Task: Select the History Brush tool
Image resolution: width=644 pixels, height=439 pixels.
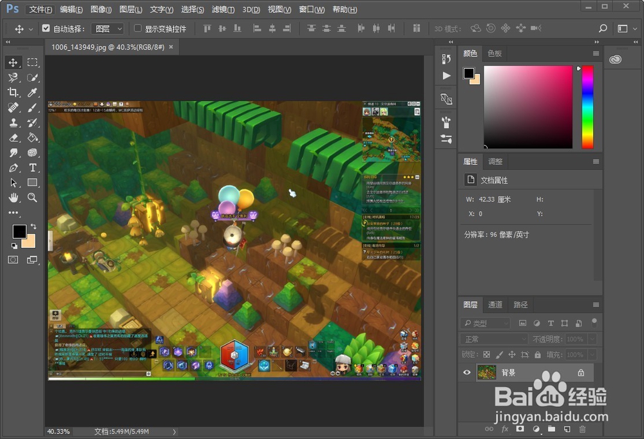Action: point(32,123)
